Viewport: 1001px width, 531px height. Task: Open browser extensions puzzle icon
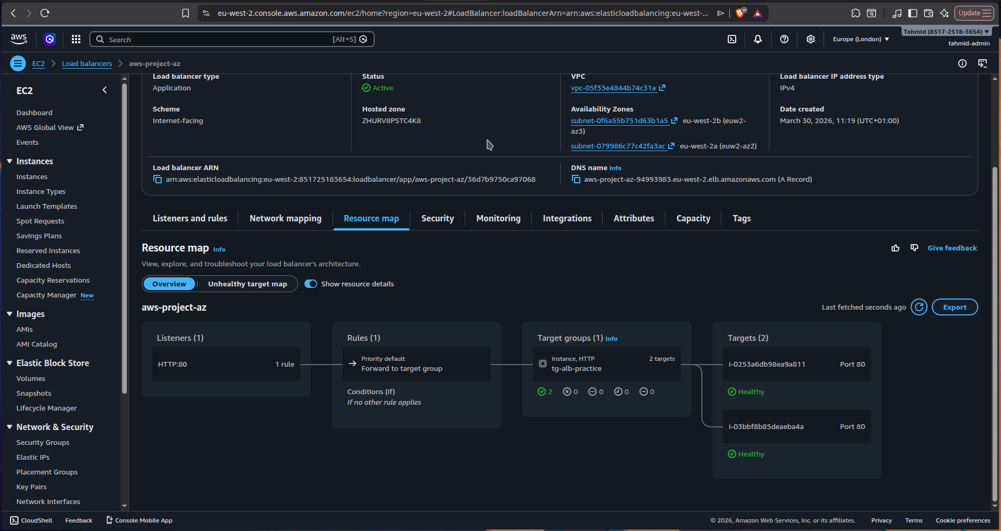point(856,13)
